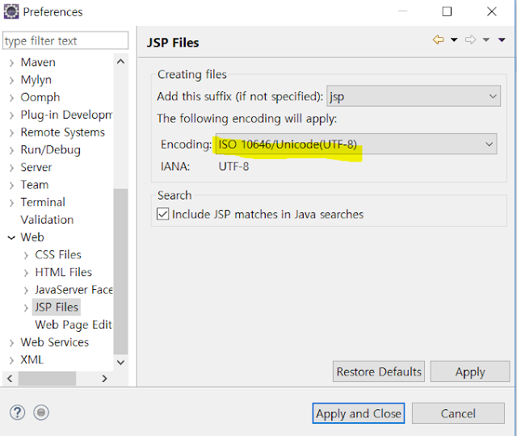Expand the Remote Systems node
Viewport: 517px width, 436px height.
point(12,132)
